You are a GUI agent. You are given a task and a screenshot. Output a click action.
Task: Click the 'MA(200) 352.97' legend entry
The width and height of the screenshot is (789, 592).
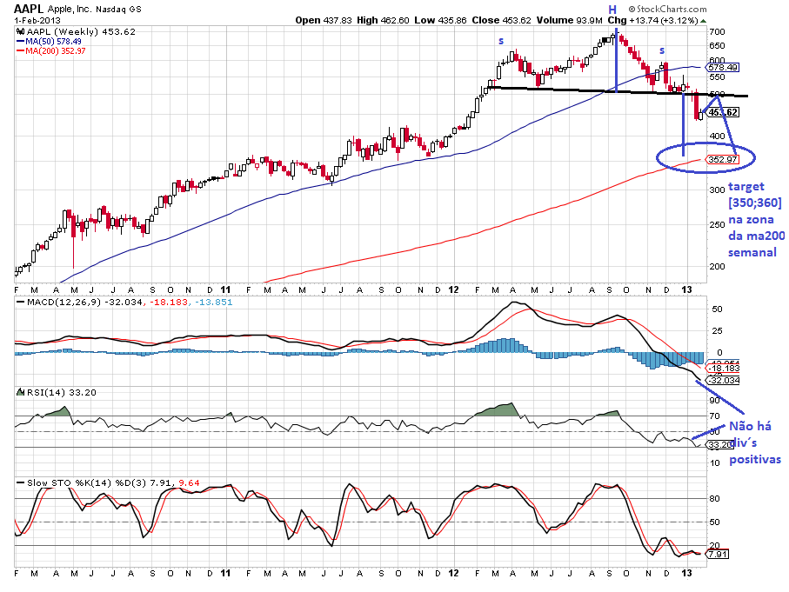56,51
